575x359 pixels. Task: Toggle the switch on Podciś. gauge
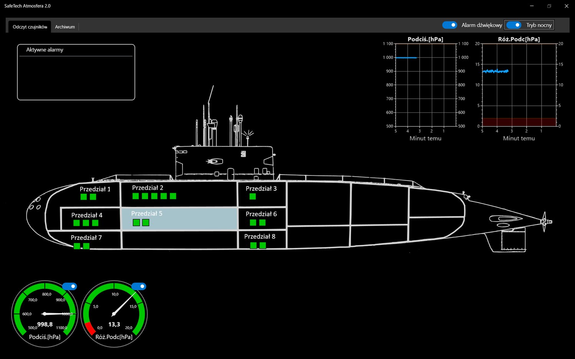69,286
